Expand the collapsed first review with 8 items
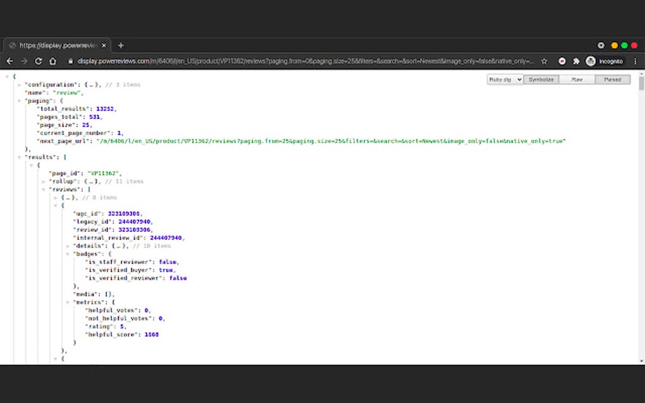Viewport: 645px width, 403px height. click(x=56, y=197)
